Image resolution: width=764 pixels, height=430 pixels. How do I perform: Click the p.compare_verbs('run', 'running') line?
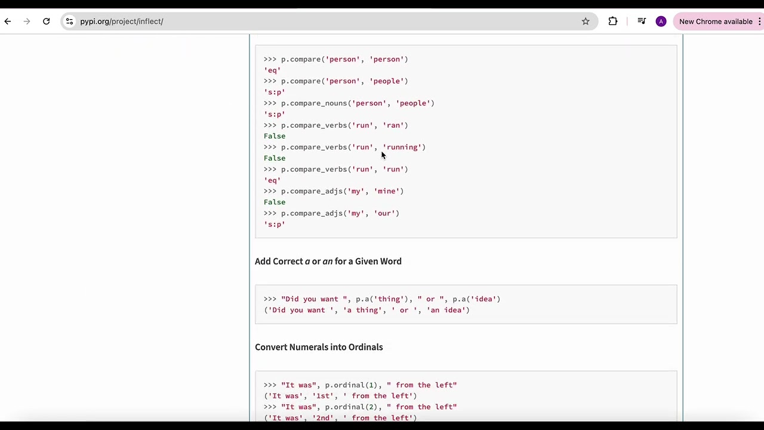(x=344, y=147)
